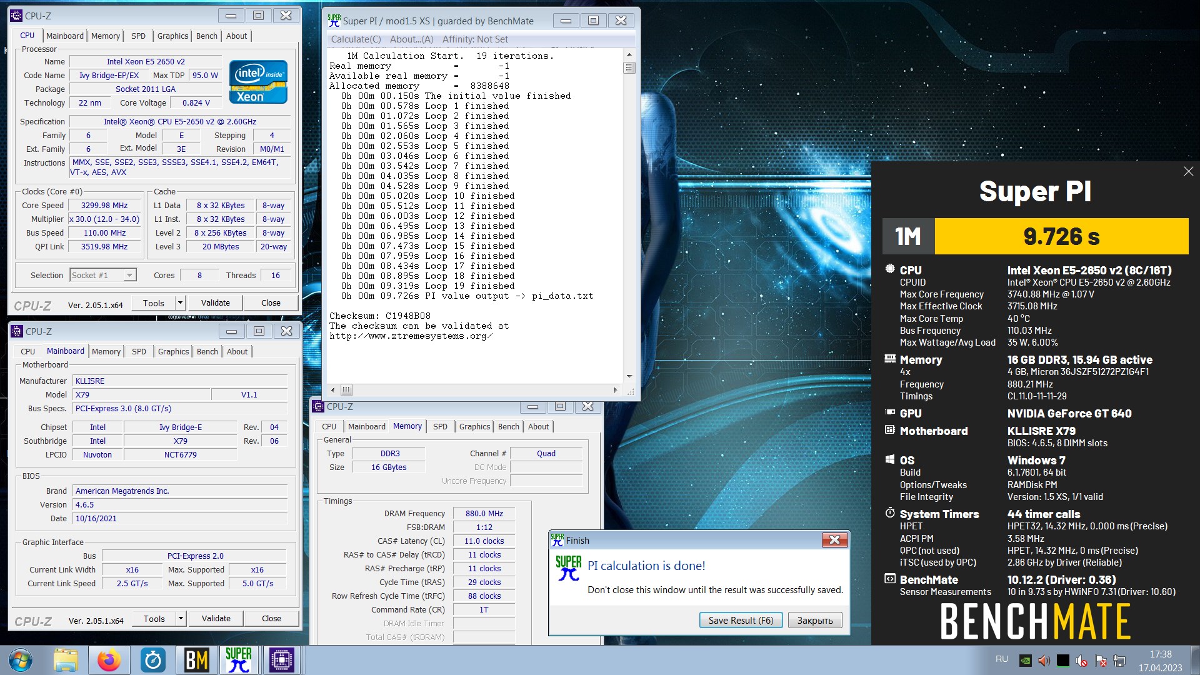
Task: Click Super PI horizontal scrollbar thumb
Action: pyautogui.click(x=346, y=389)
